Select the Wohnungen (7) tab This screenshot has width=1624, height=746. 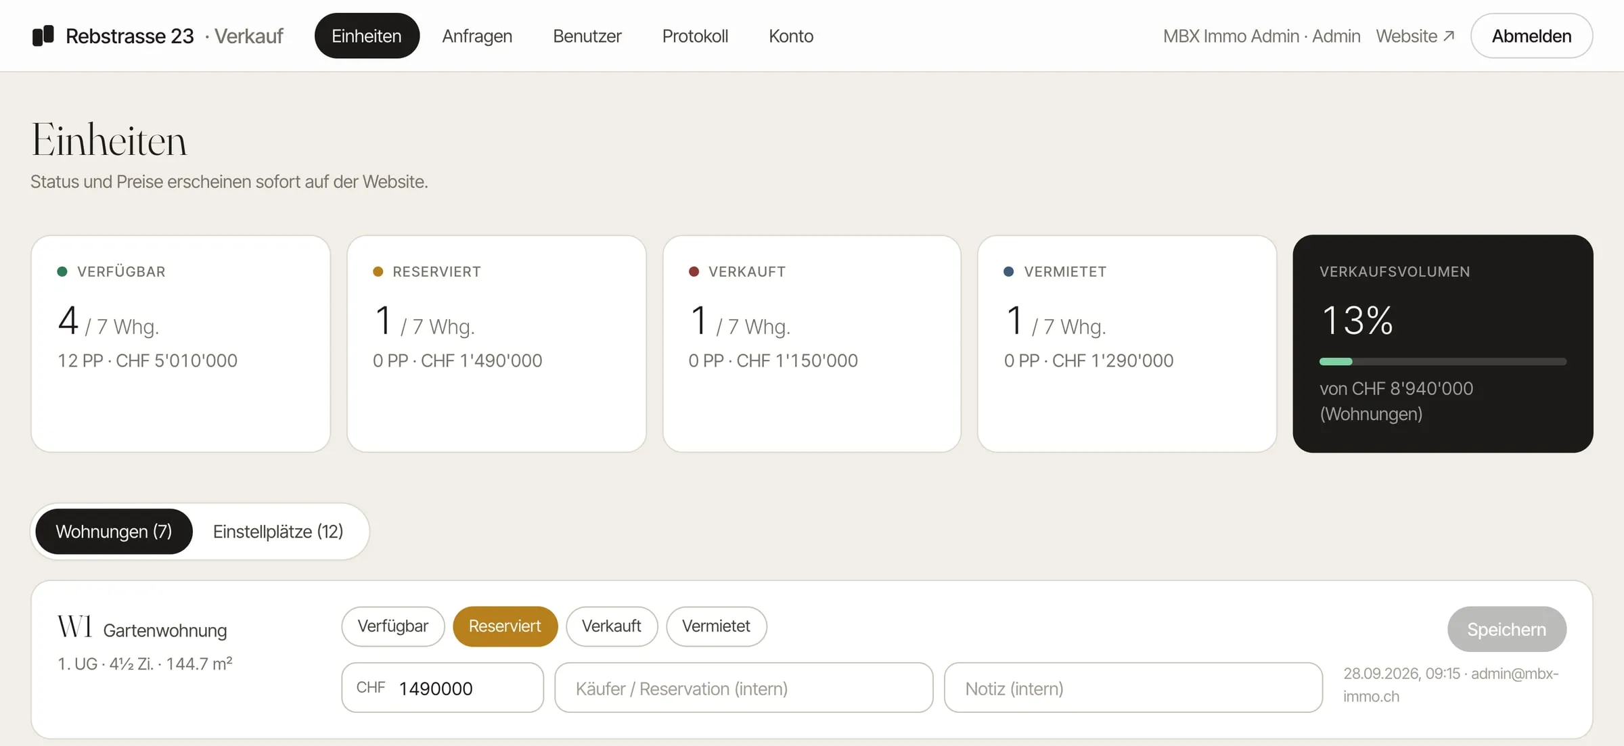click(114, 532)
